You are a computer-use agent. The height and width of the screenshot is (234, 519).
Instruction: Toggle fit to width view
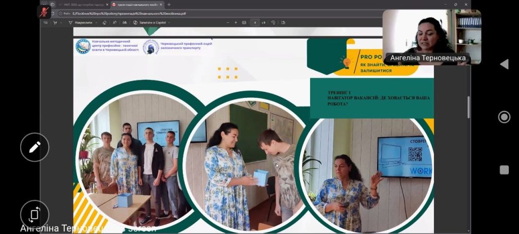click(244, 22)
